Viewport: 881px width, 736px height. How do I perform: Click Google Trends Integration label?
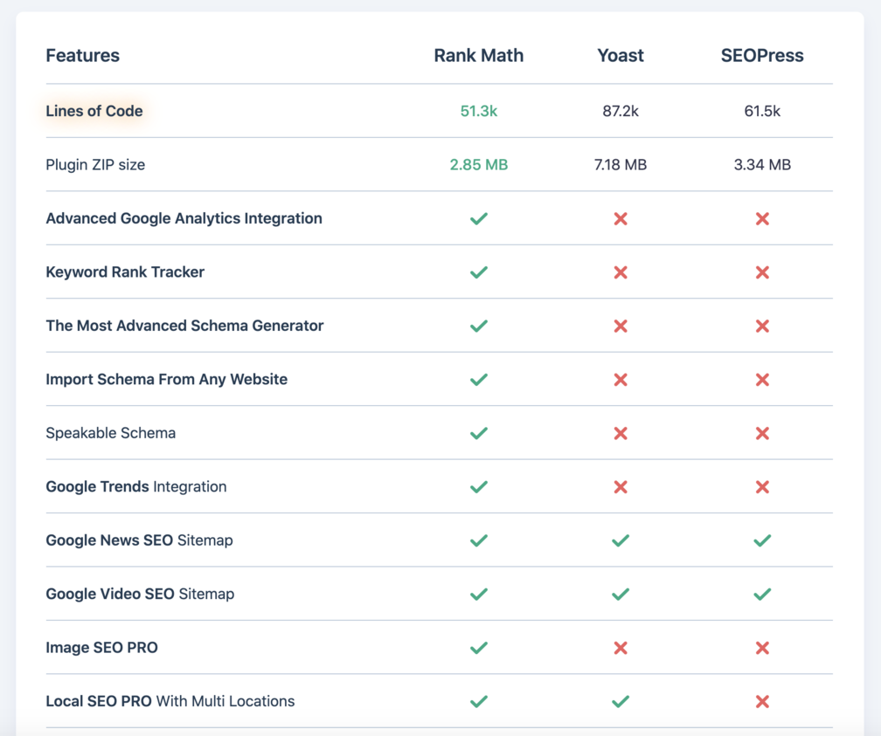(136, 486)
